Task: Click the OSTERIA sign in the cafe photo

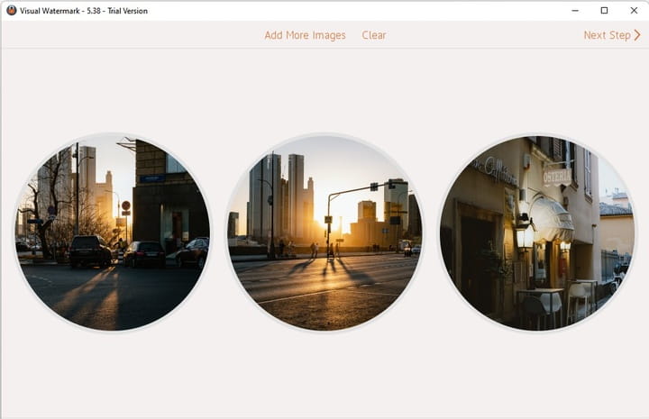Action: 557,177
